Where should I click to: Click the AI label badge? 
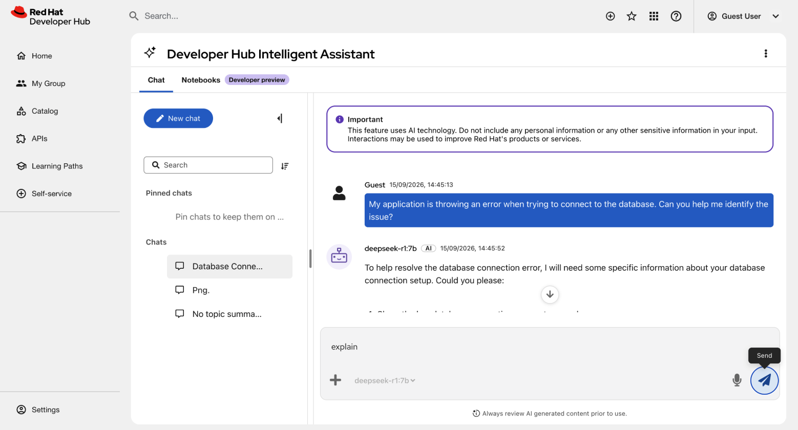(429, 248)
